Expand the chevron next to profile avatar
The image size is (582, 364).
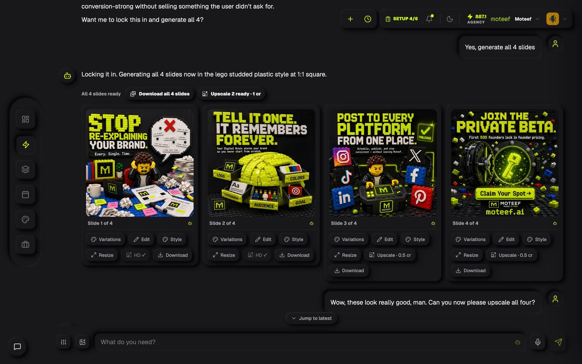tap(565, 19)
